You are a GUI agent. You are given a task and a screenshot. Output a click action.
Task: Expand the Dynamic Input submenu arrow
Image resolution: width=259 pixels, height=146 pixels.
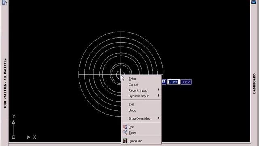(159, 96)
